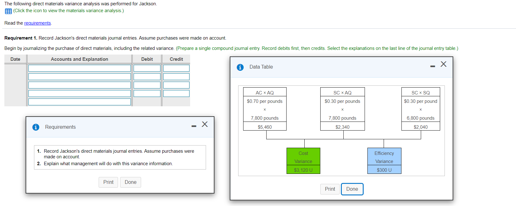Select the third row account field

(x=80, y=85)
